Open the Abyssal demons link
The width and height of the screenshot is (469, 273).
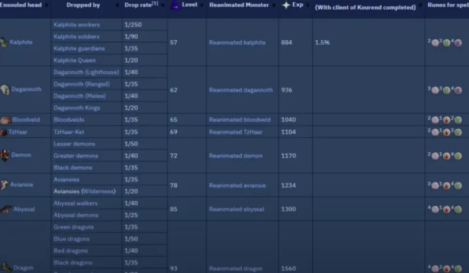coord(76,215)
